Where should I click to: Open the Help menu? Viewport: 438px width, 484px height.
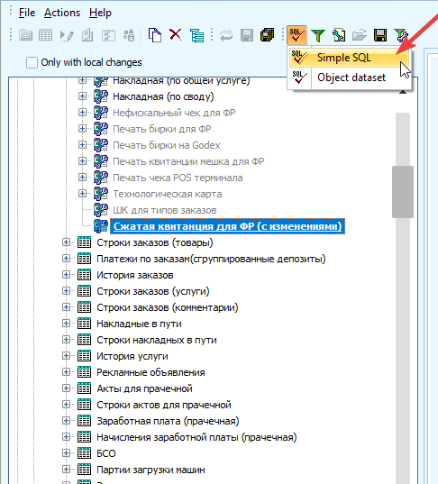click(100, 13)
